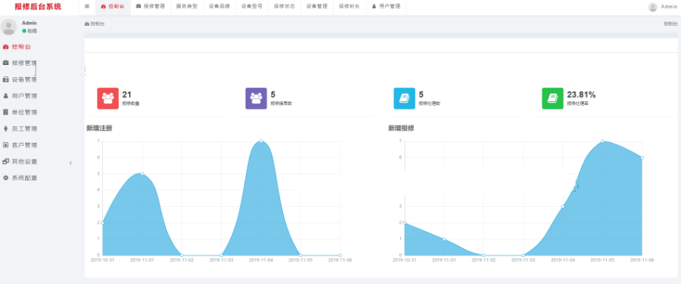Click the 新增报修 chart heading
Viewport: 681px width, 284px height.
[x=401, y=128]
